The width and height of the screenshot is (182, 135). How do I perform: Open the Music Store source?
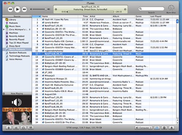[15, 26]
